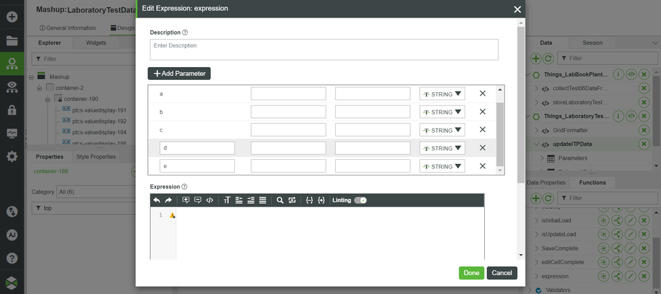Toggle the Linting switch
The height and width of the screenshot is (294, 661).
[360, 201]
